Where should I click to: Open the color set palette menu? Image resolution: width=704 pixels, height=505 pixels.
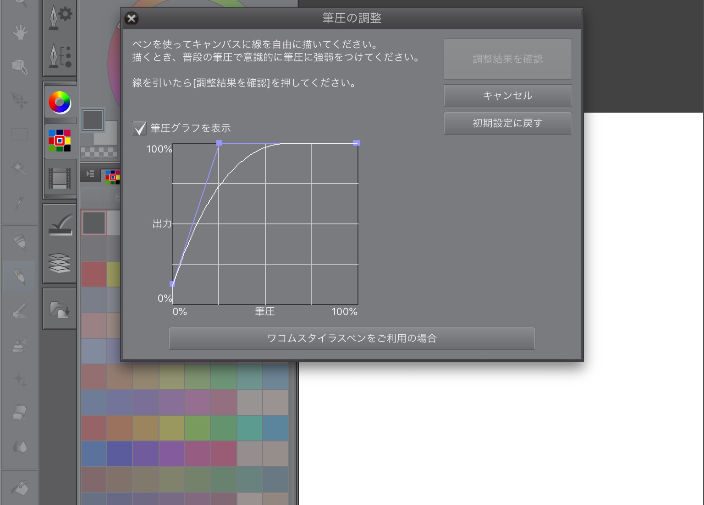(90, 174)
